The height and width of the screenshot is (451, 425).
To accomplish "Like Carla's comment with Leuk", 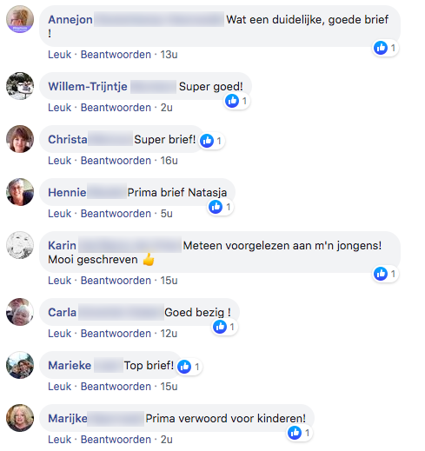I will (59, 334).
